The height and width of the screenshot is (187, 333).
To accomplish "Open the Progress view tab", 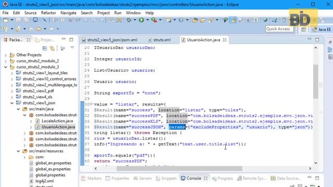I will pyautogui.click(x=223, y=179).
